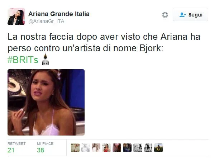Open last liker avatar with landscape image
This screenshot has width=219, height=161.
(158, 148)
